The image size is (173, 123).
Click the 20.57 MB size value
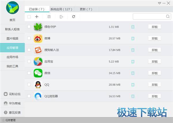click(114, 39)
